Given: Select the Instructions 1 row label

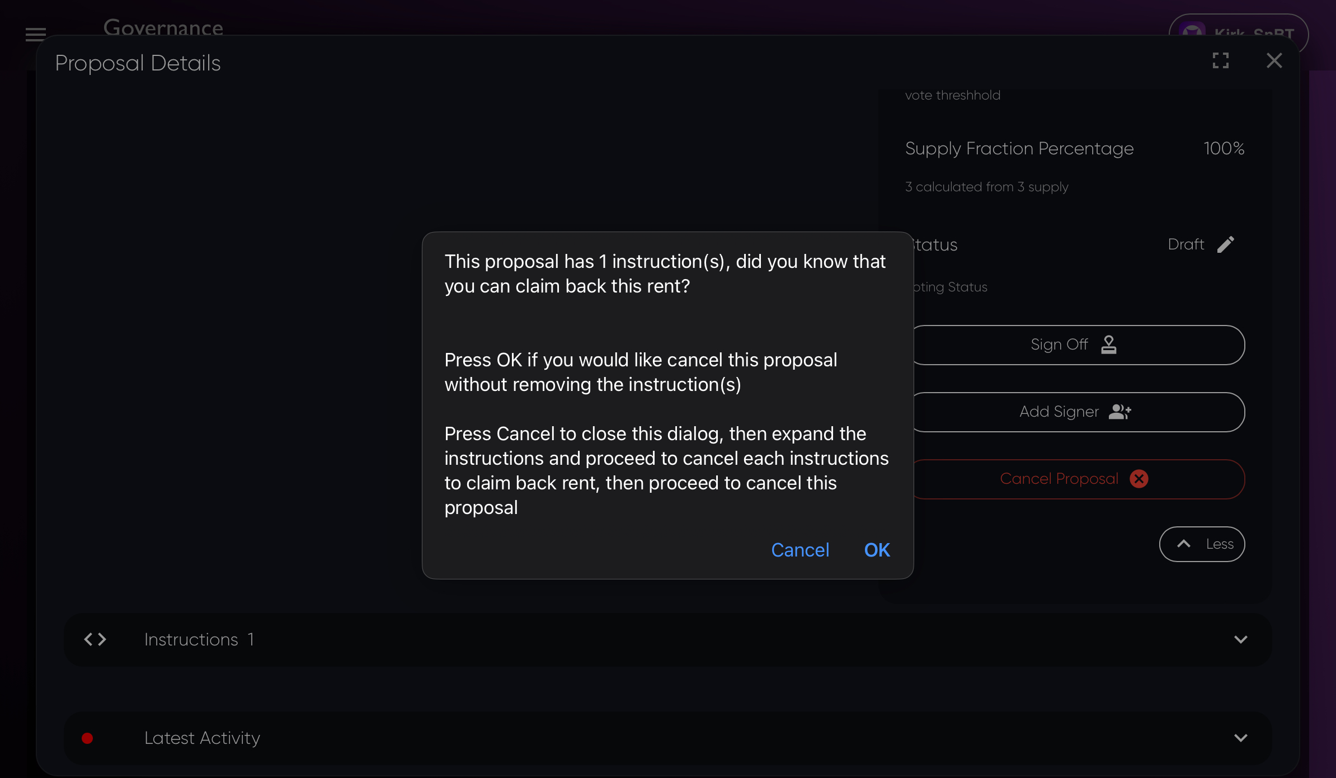Looking at the screenshot, I should pyautogui.click(x=199, y=639).
